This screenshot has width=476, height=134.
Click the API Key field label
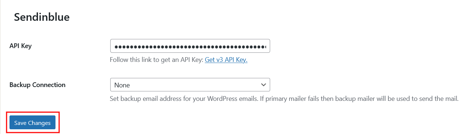pos(20,46)
